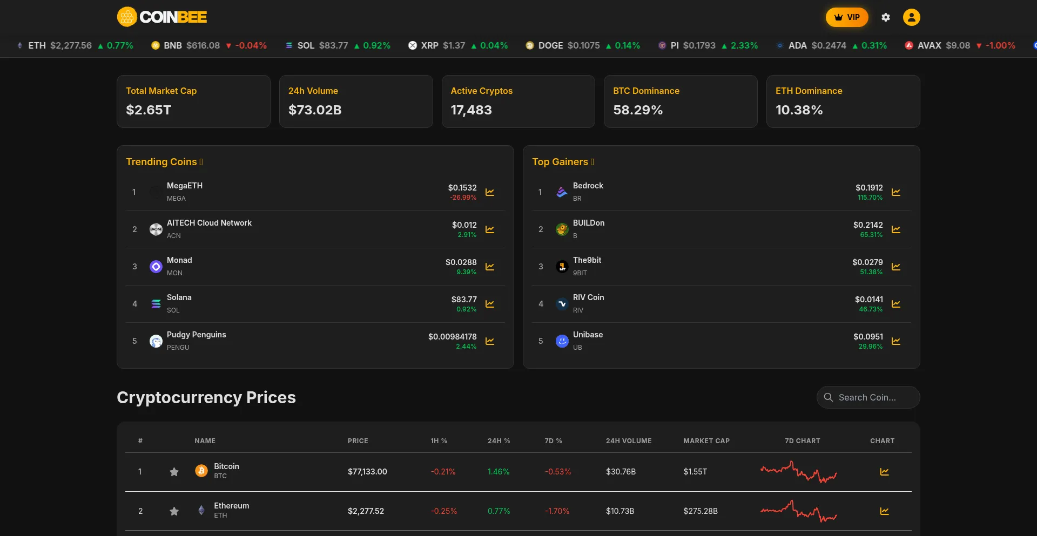
Task: Sort table by 24H VOLUME column
Action: 629,441
